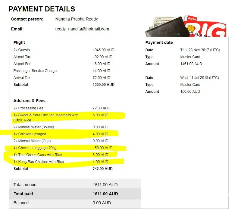Click the Payment date heading
The image size is (244, 210).
(x=159, y=42)
